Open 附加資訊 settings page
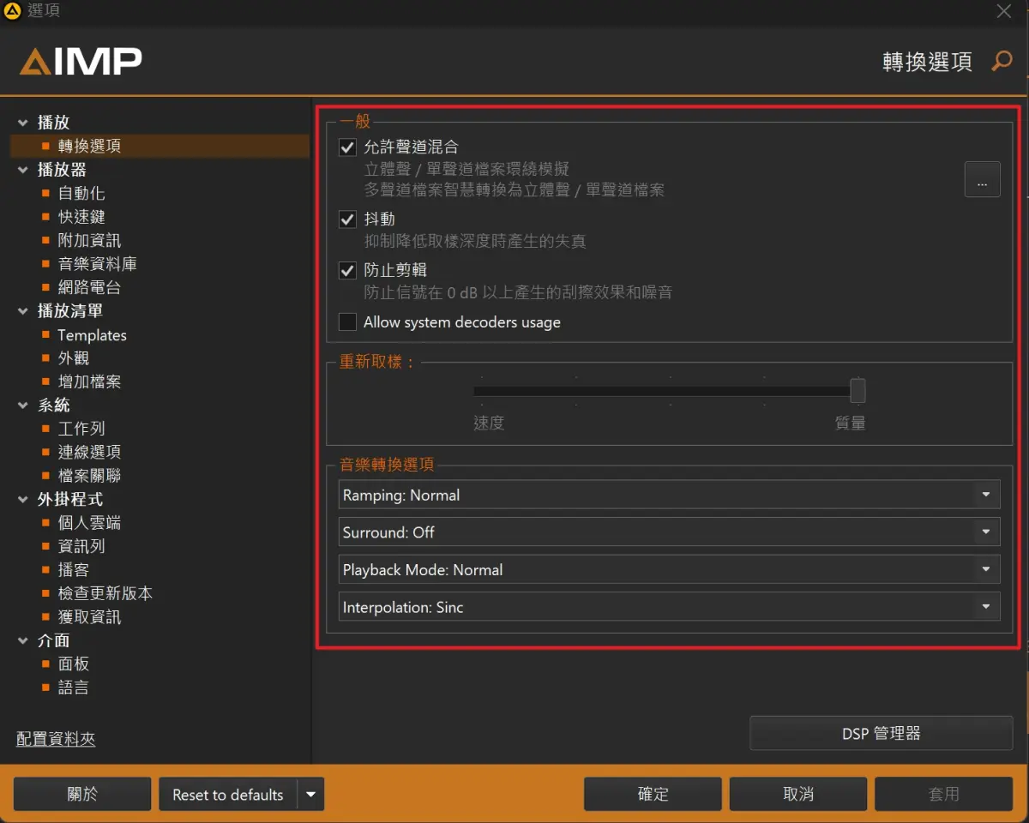This screenshot has height=823, width=1029. click(x=89, y=240)
